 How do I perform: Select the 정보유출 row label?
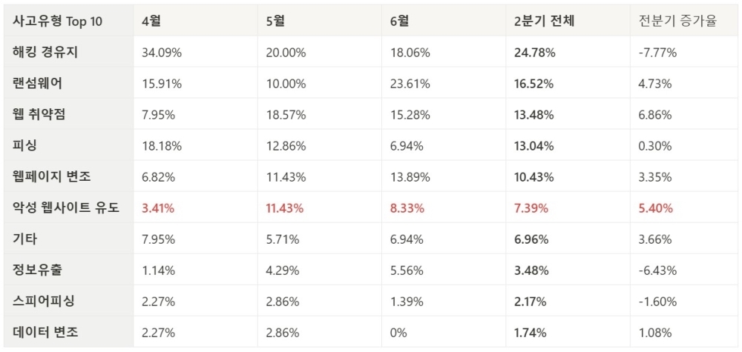(x=37, y=270)
